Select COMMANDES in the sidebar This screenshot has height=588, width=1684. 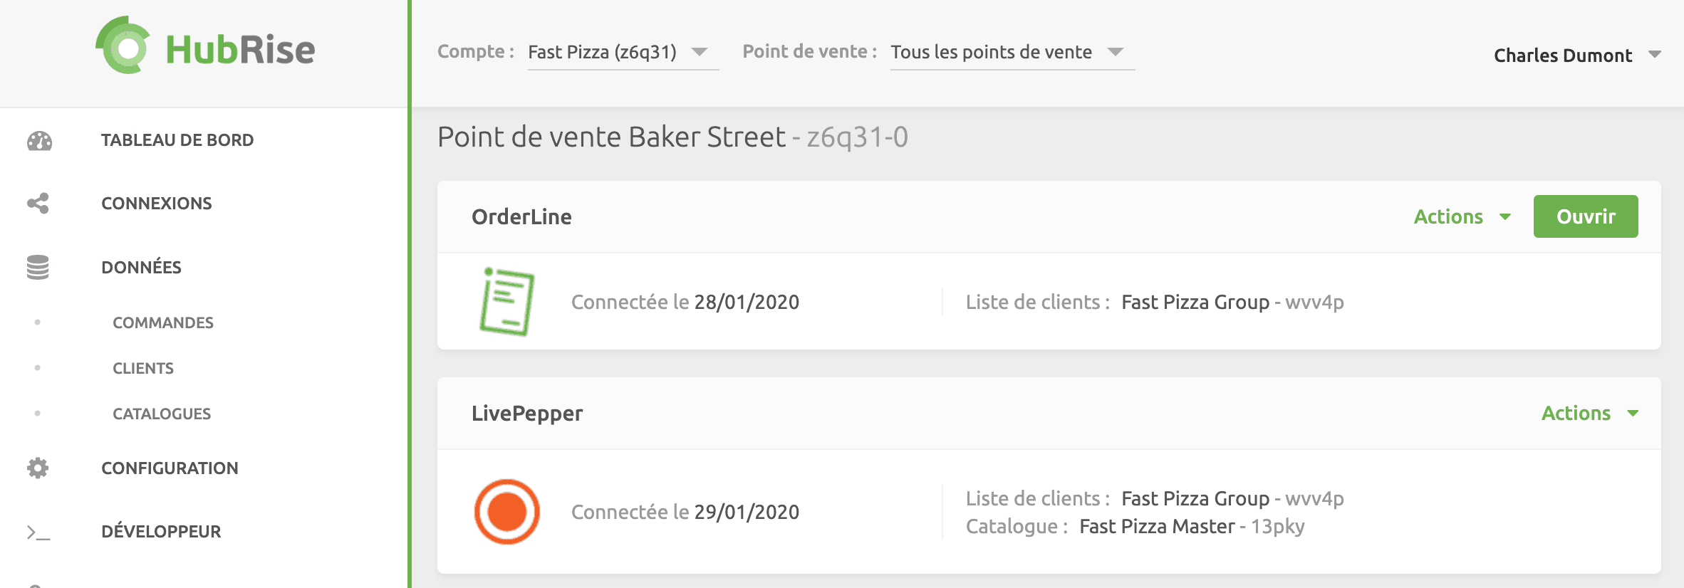click(162, 322)
